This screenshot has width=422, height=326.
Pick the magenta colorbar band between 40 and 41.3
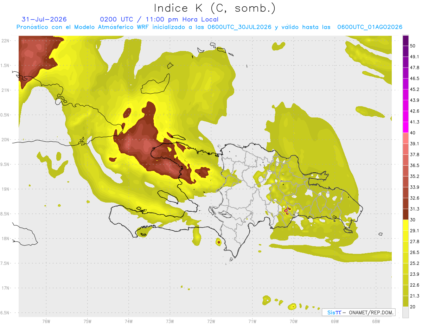(x=406, y=127)
